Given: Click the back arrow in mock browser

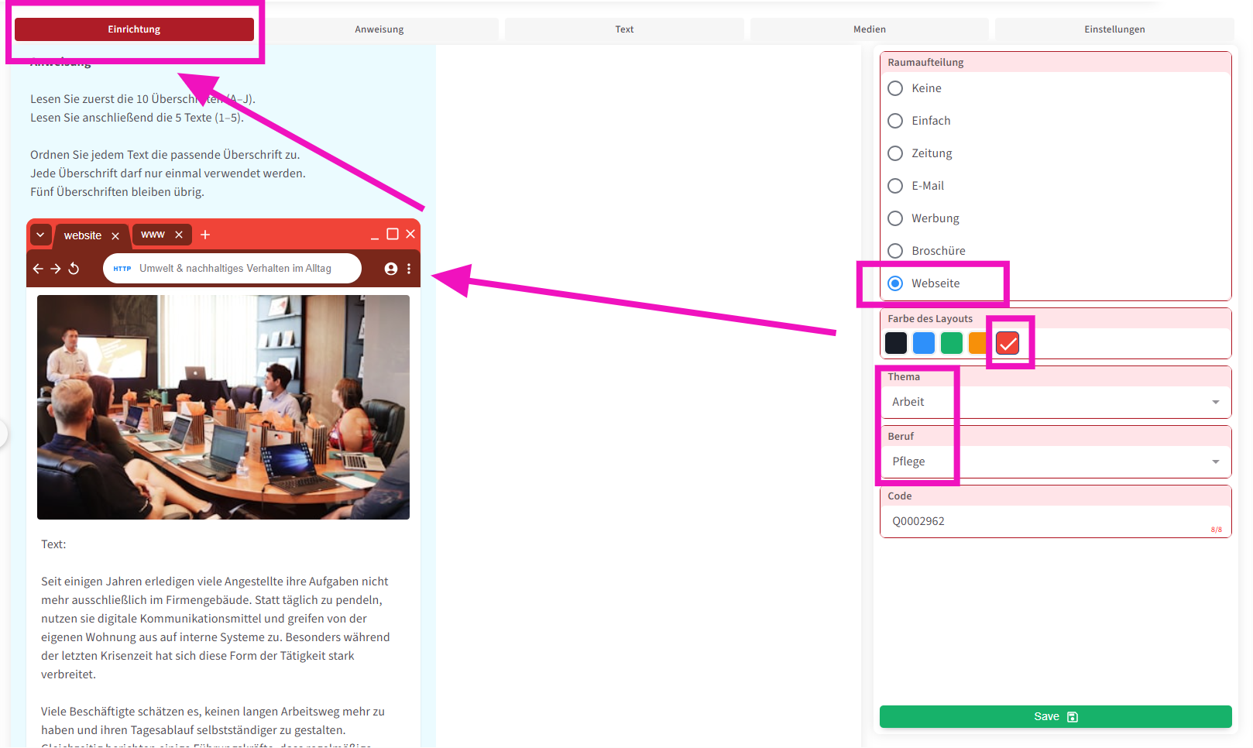Looking at the screenshot, I should tap(38, 269).
